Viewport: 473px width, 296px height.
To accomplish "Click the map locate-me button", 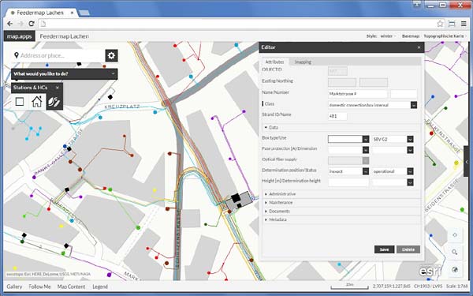I will [x=455, y=234].
